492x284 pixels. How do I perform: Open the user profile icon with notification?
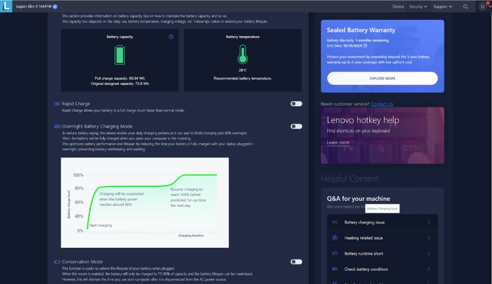coord(483,6)
